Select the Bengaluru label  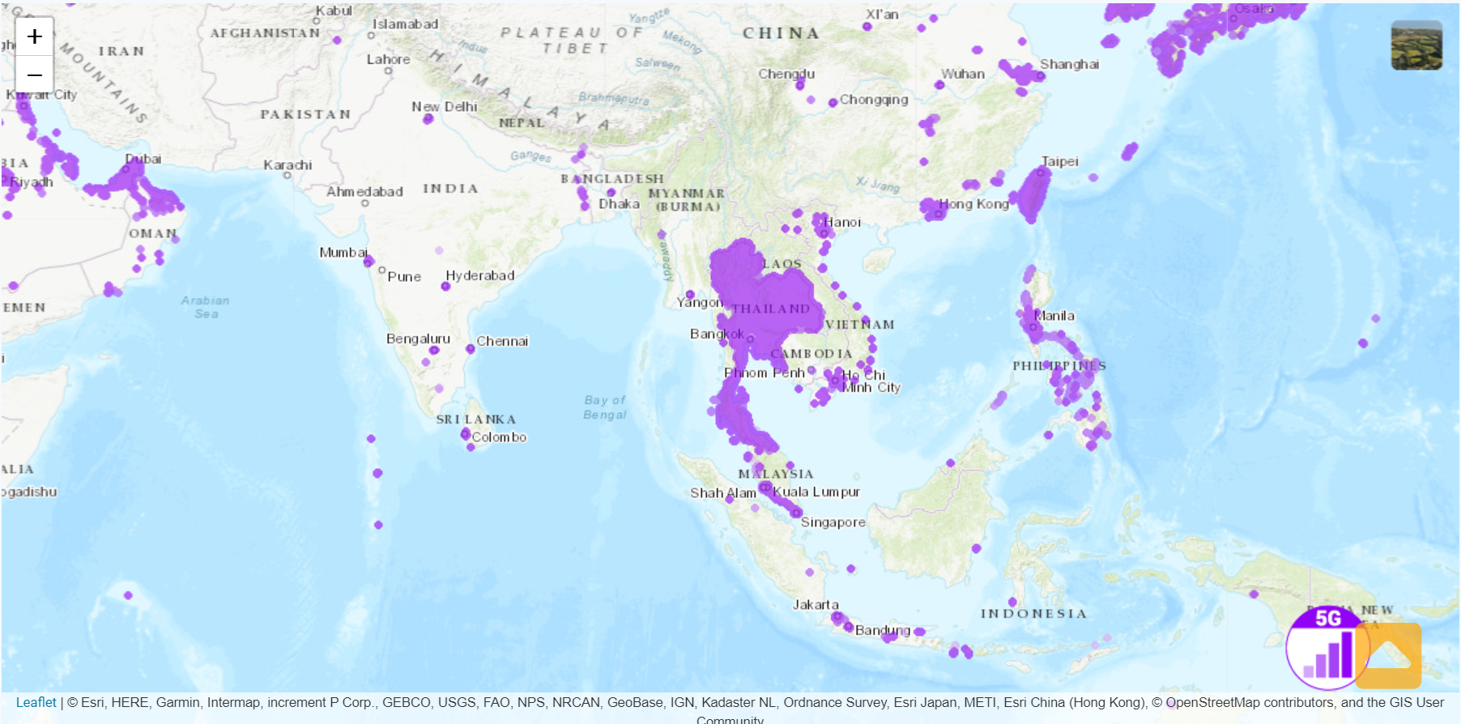coord(418,339)
